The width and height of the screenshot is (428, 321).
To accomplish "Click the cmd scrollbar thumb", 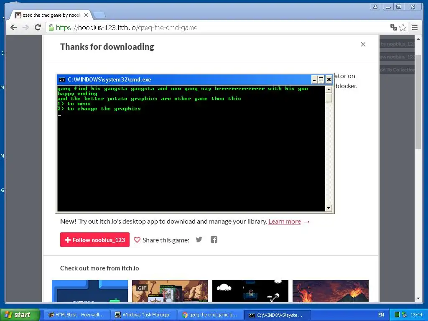I will click(x=329, y=98).
